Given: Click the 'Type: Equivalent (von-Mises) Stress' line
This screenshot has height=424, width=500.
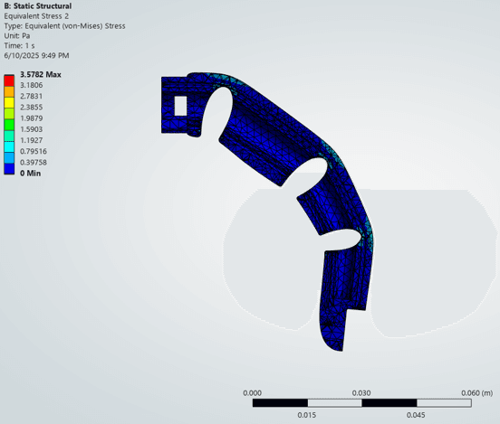Looking at the screenshot, I should coord(64,26).
